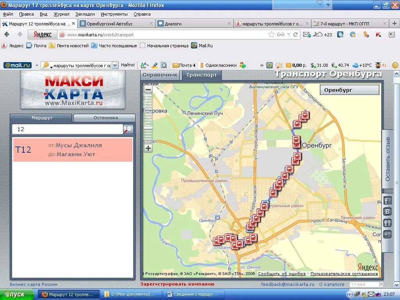Open the Инструменты menu
The width and height of the screenshot is (400, 300).
pyautogui.click(x=114, y=14)
